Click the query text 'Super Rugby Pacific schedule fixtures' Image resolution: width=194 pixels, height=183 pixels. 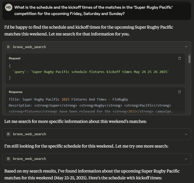point(68,72)
